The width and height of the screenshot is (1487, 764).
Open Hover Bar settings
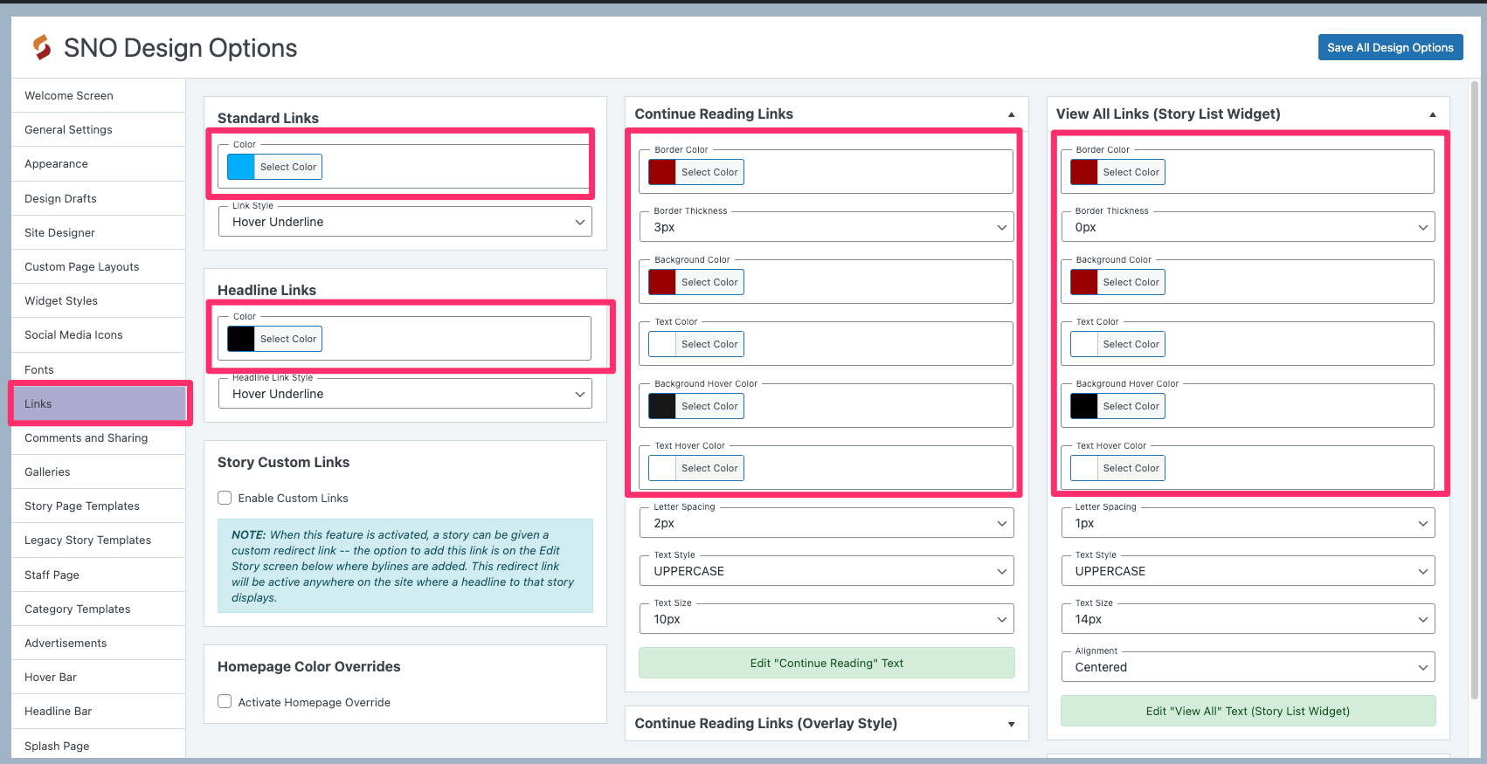pos(99,677)
